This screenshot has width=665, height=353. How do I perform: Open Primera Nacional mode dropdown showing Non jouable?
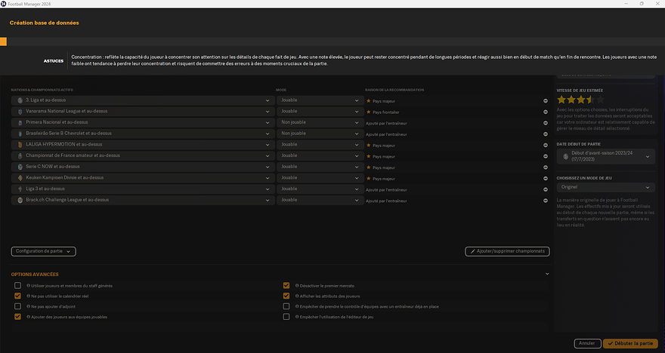click(x=320, y=122)
